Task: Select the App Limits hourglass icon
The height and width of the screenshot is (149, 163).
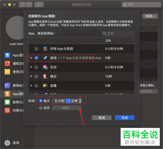Action: pos(7,94)
